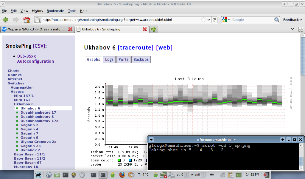
Task: Click the search magnifier icon
Action: tap(277, 20)
